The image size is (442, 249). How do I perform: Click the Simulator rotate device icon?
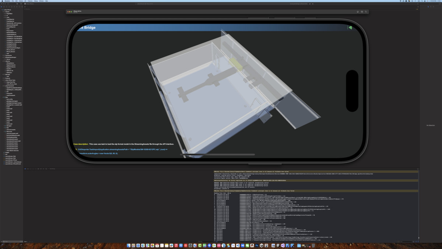point(366,11)
